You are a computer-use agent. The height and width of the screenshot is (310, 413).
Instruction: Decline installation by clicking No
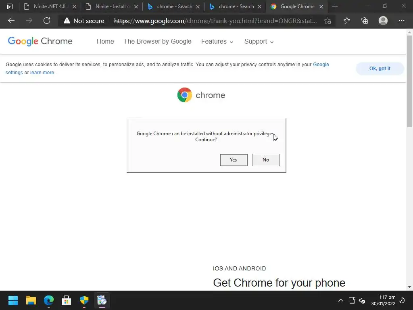click(265, 160)
